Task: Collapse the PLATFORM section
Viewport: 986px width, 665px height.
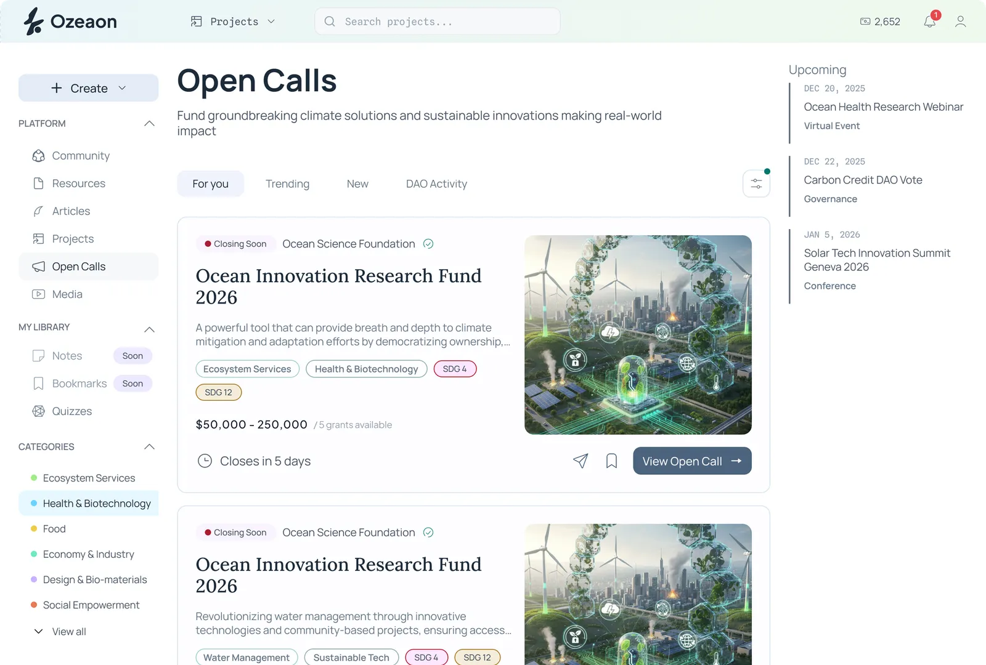Action: click(x=149, y=124)
